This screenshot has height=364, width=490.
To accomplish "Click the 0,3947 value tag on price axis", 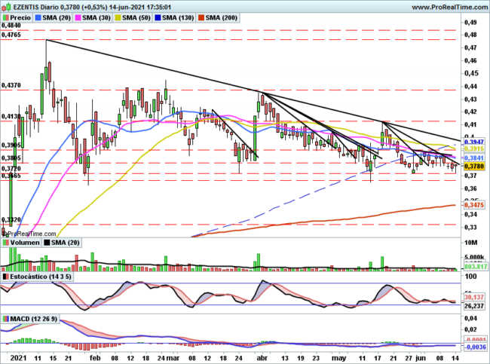I will click(x=473, y=142).
